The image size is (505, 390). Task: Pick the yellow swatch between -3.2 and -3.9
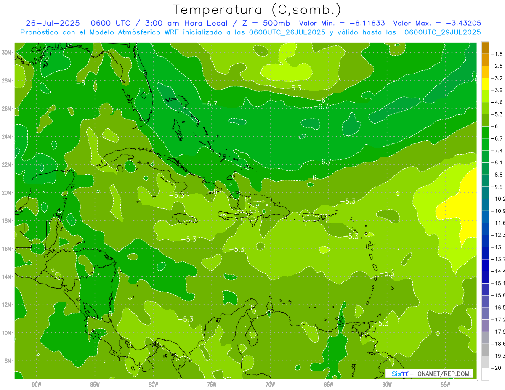click(485, 84)
